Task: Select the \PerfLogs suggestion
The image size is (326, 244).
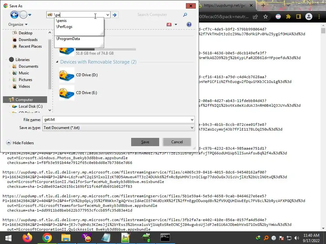Action: pyautogui.click(x=64, y=27)
